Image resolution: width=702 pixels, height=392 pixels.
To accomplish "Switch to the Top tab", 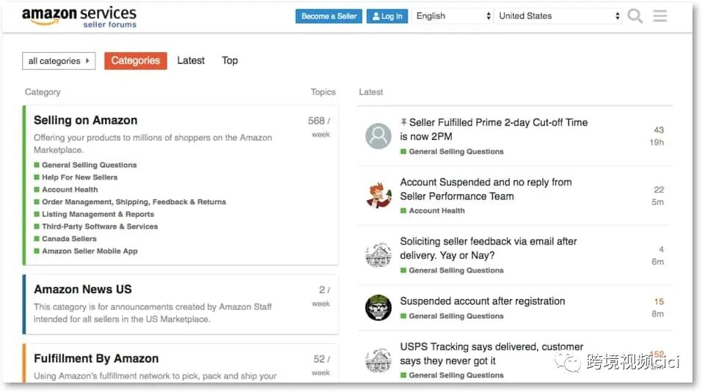I will (230, 61).
